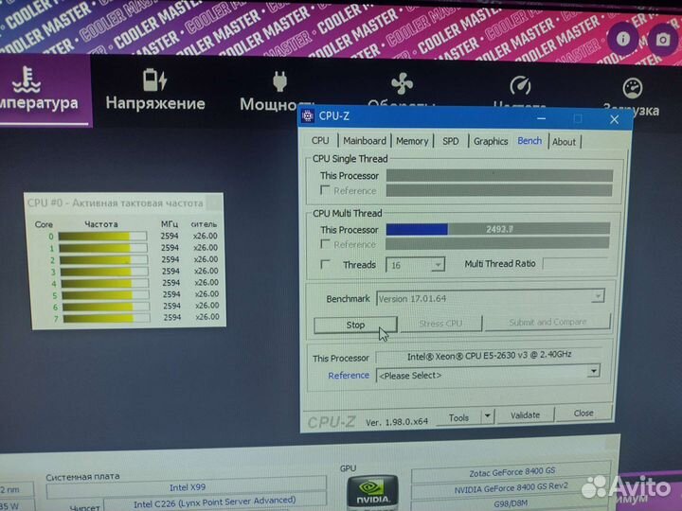Image resolution: width=682 pixels, height=511 pixels.
Task: Click the Close button in CPU-Z
Action: click(583, 413)
